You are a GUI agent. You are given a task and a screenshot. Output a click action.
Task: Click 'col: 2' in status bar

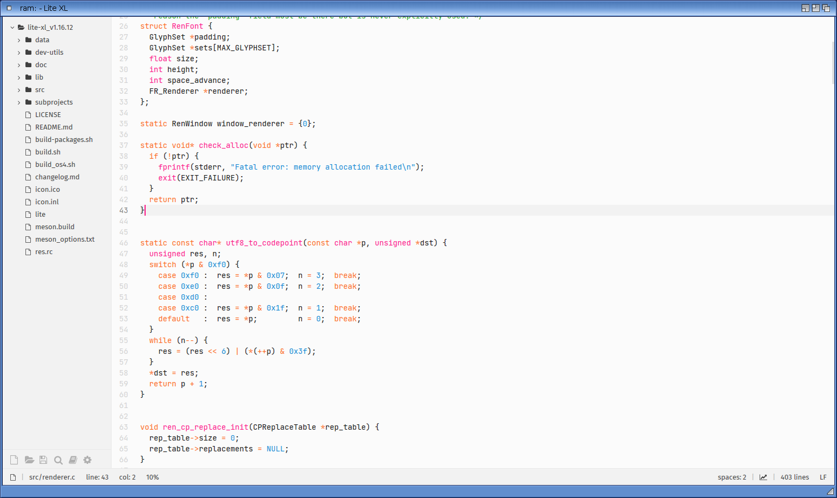(x=127, y=477)
